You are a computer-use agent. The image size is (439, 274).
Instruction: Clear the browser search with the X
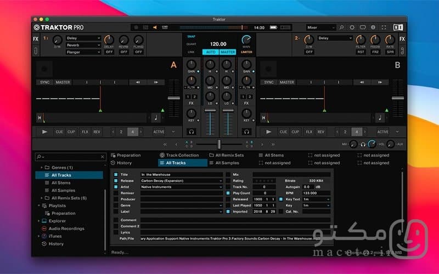tap(103, 157)
